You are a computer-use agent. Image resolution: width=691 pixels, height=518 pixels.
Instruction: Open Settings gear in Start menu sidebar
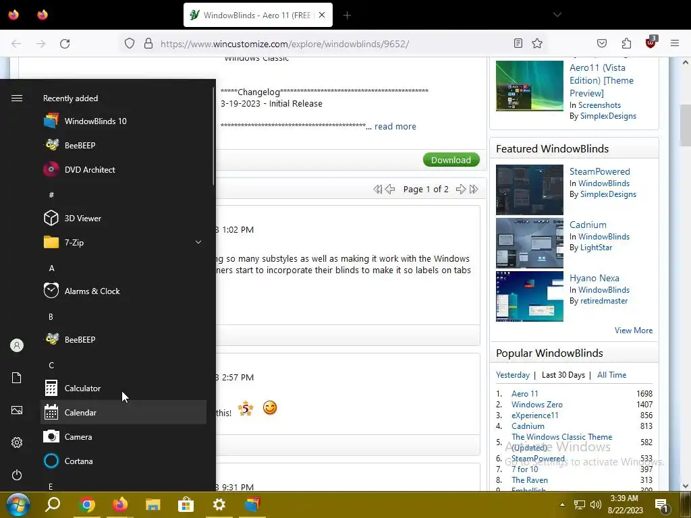coord(17,442)
